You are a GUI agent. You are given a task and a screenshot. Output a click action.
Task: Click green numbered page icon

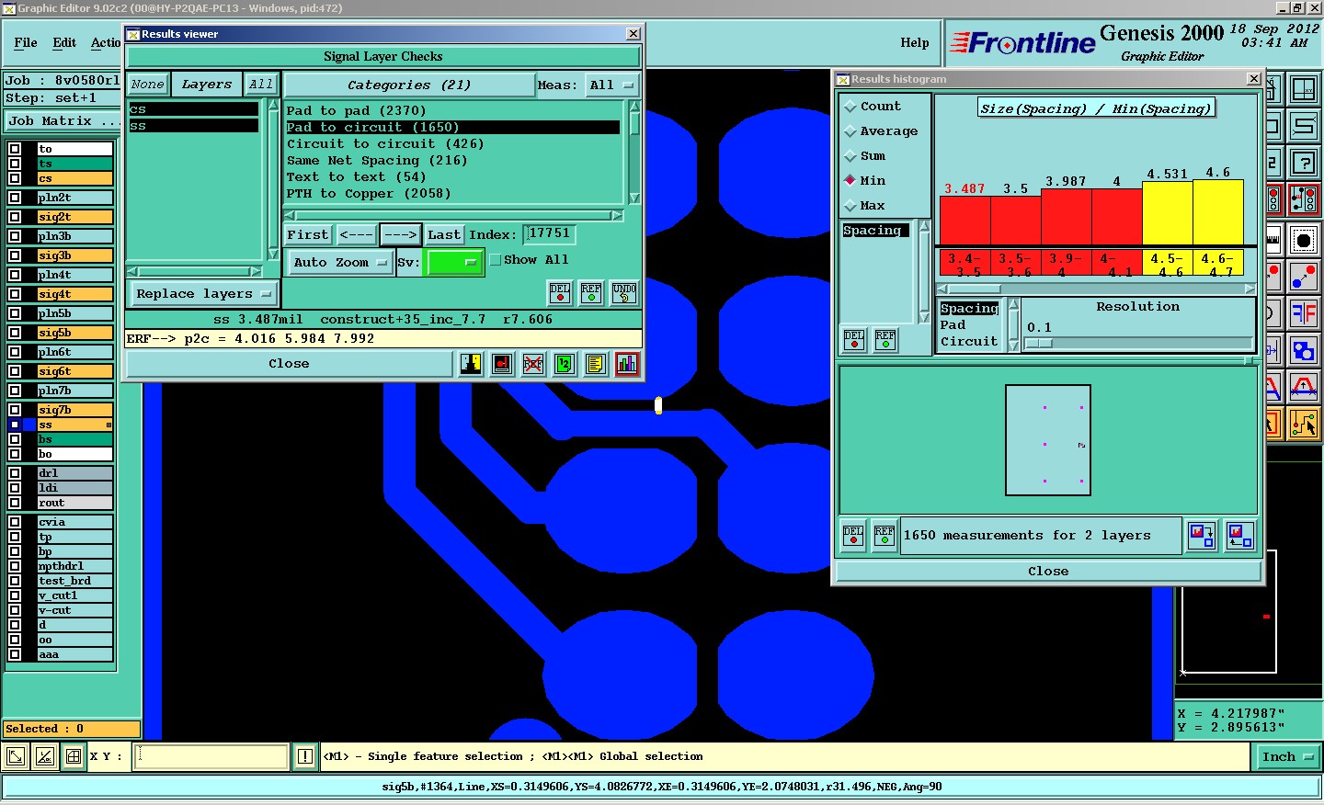pyautogui.click(x=565, y=364)
